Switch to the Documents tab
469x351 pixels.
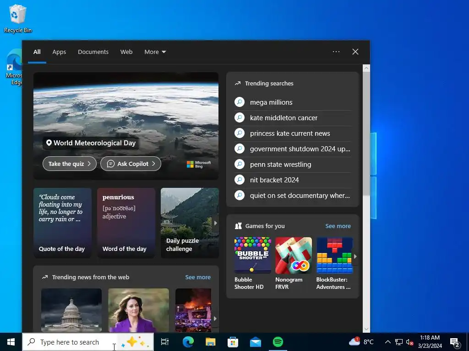pyautogui.click(x=93, y=52)
